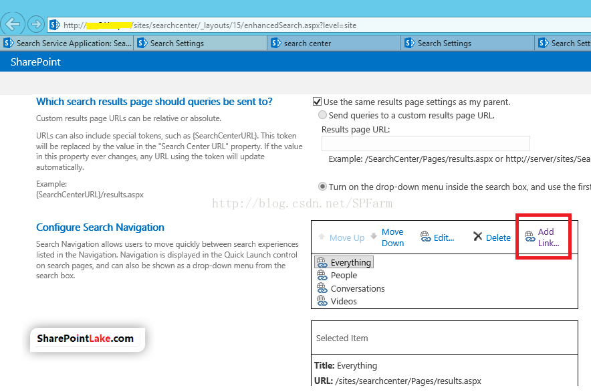Click the SharePoint icon on Search Service Application tab
Image resolution: width=591 pixels, height=392 pixels.
(x=9, y=43)
